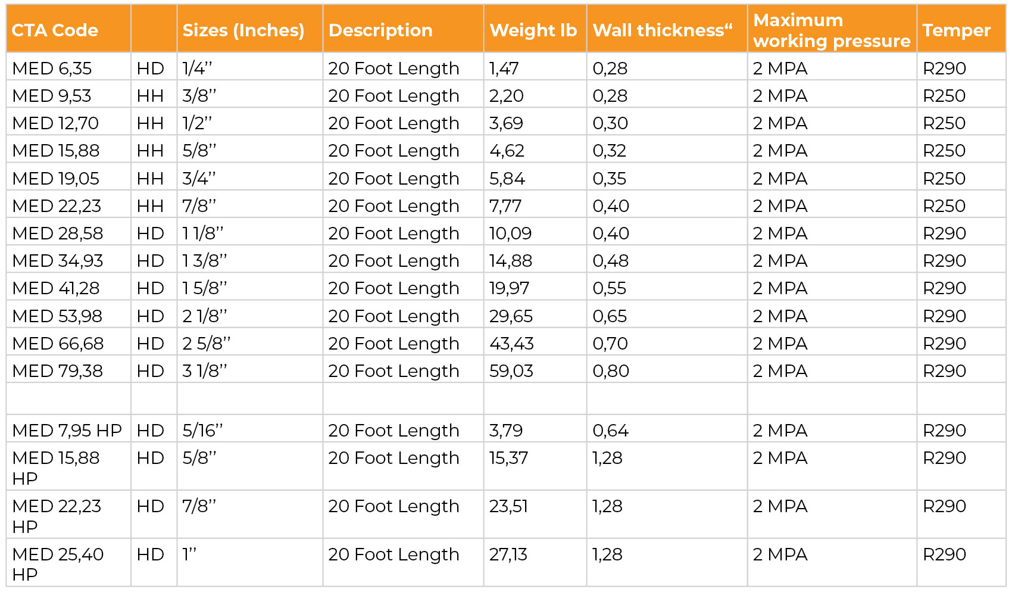The width and height of the screenshot is (1012, 592).
Task: Select wall thickness value 0,35
Action: click(x=610, y=179)
